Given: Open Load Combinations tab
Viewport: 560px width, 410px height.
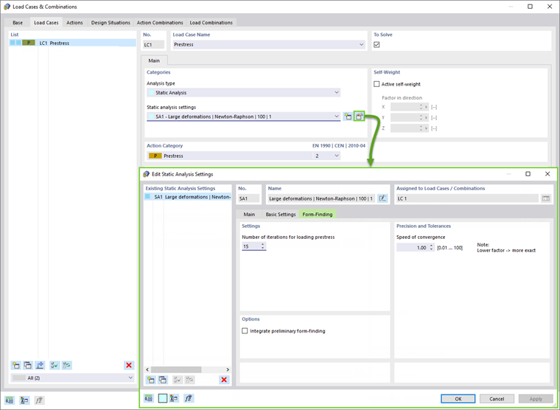Looking at the screenshot, I should tap(211, 23).
